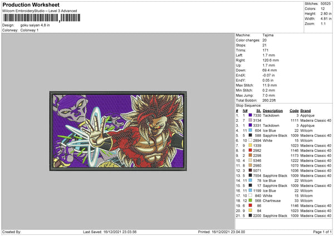Select the red swatch with 2982 stitches
Image resolution: width=334 pixels, height=236 pixels.
250,150
